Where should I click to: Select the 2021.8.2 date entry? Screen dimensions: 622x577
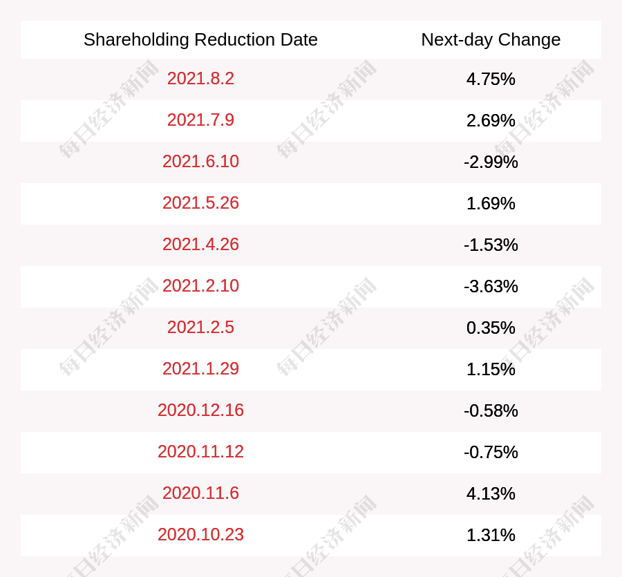point(200,79)
